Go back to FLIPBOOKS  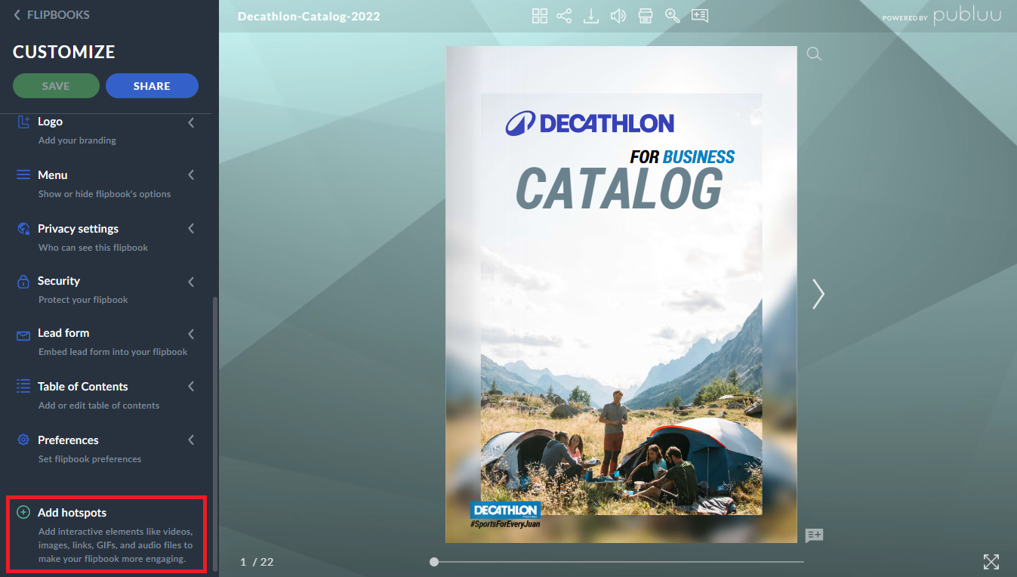pyautogui.click(x=51, y=14)
